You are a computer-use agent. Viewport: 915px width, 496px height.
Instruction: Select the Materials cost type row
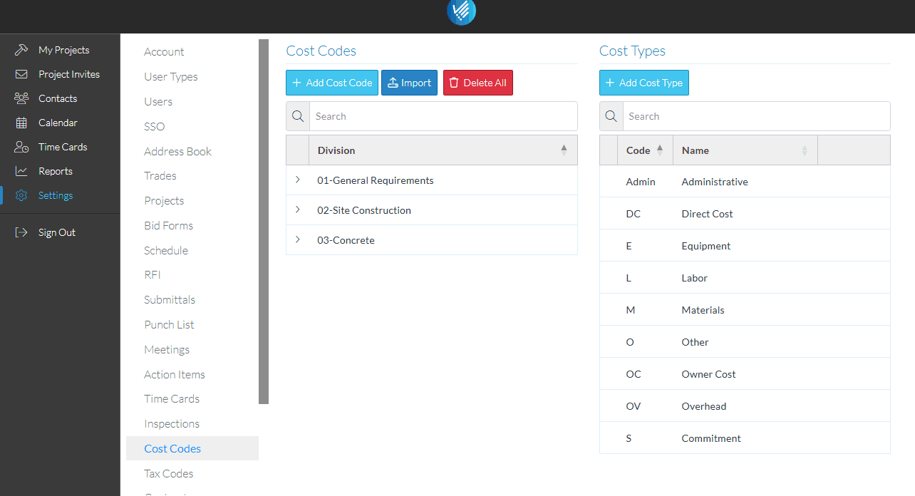[745, 310]
